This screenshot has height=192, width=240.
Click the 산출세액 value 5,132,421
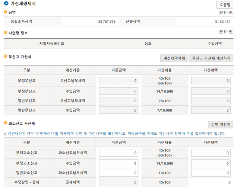tap(223, 22)
